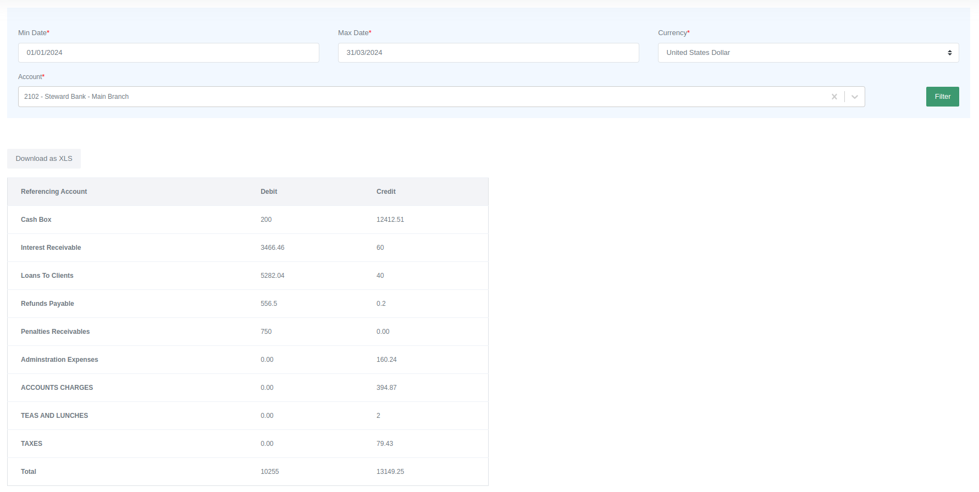Focus the Min Date input field
Viewport: 979px width, 492px height.
pos(168,53)
